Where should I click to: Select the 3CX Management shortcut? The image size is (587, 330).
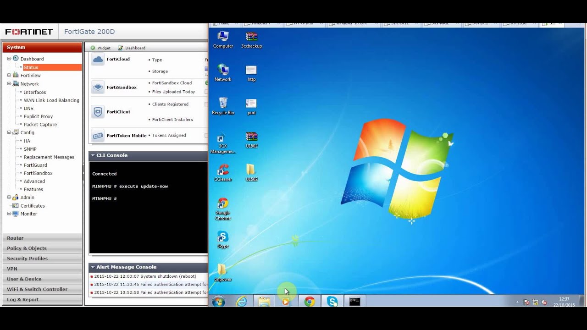tap(223, 143)
